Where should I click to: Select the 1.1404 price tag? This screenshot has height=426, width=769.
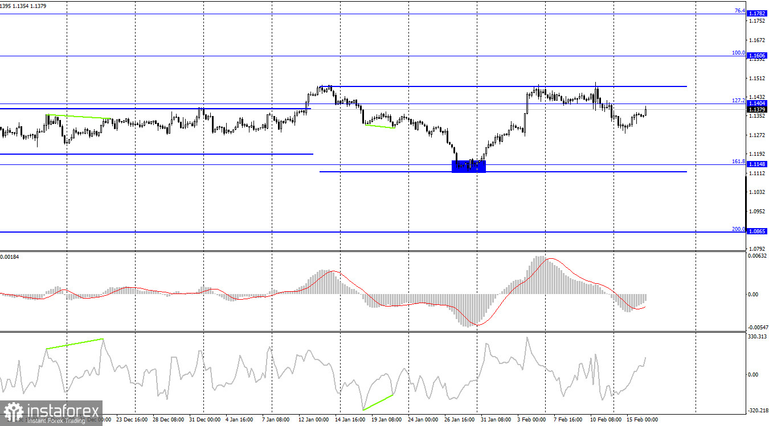click(757, 104)
